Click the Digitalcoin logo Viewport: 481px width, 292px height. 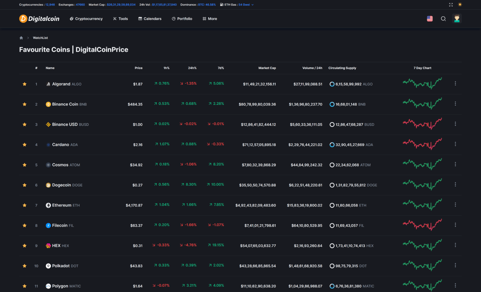coord(39,19)
